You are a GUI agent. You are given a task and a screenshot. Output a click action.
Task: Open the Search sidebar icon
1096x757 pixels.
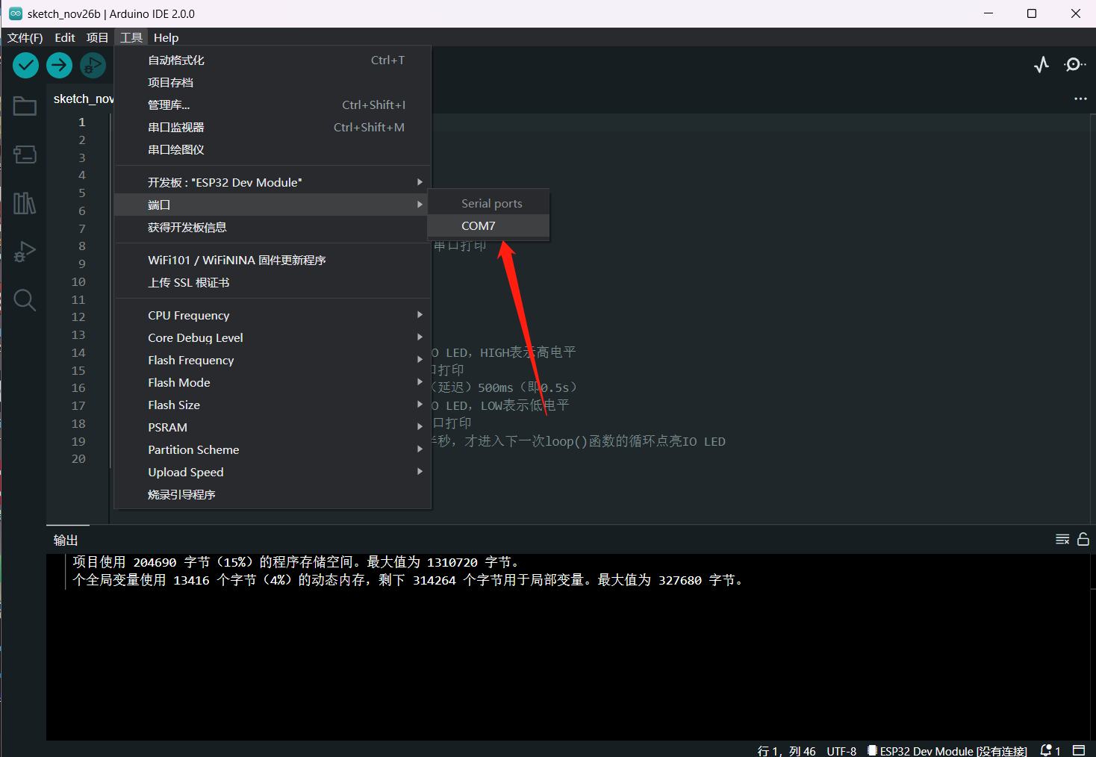pos(25,300)
